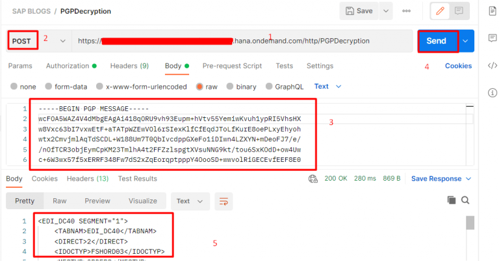Open the code snippet icon in sidebar
The width and height of the screenshot is (499, 261).
tap(491, 65)
